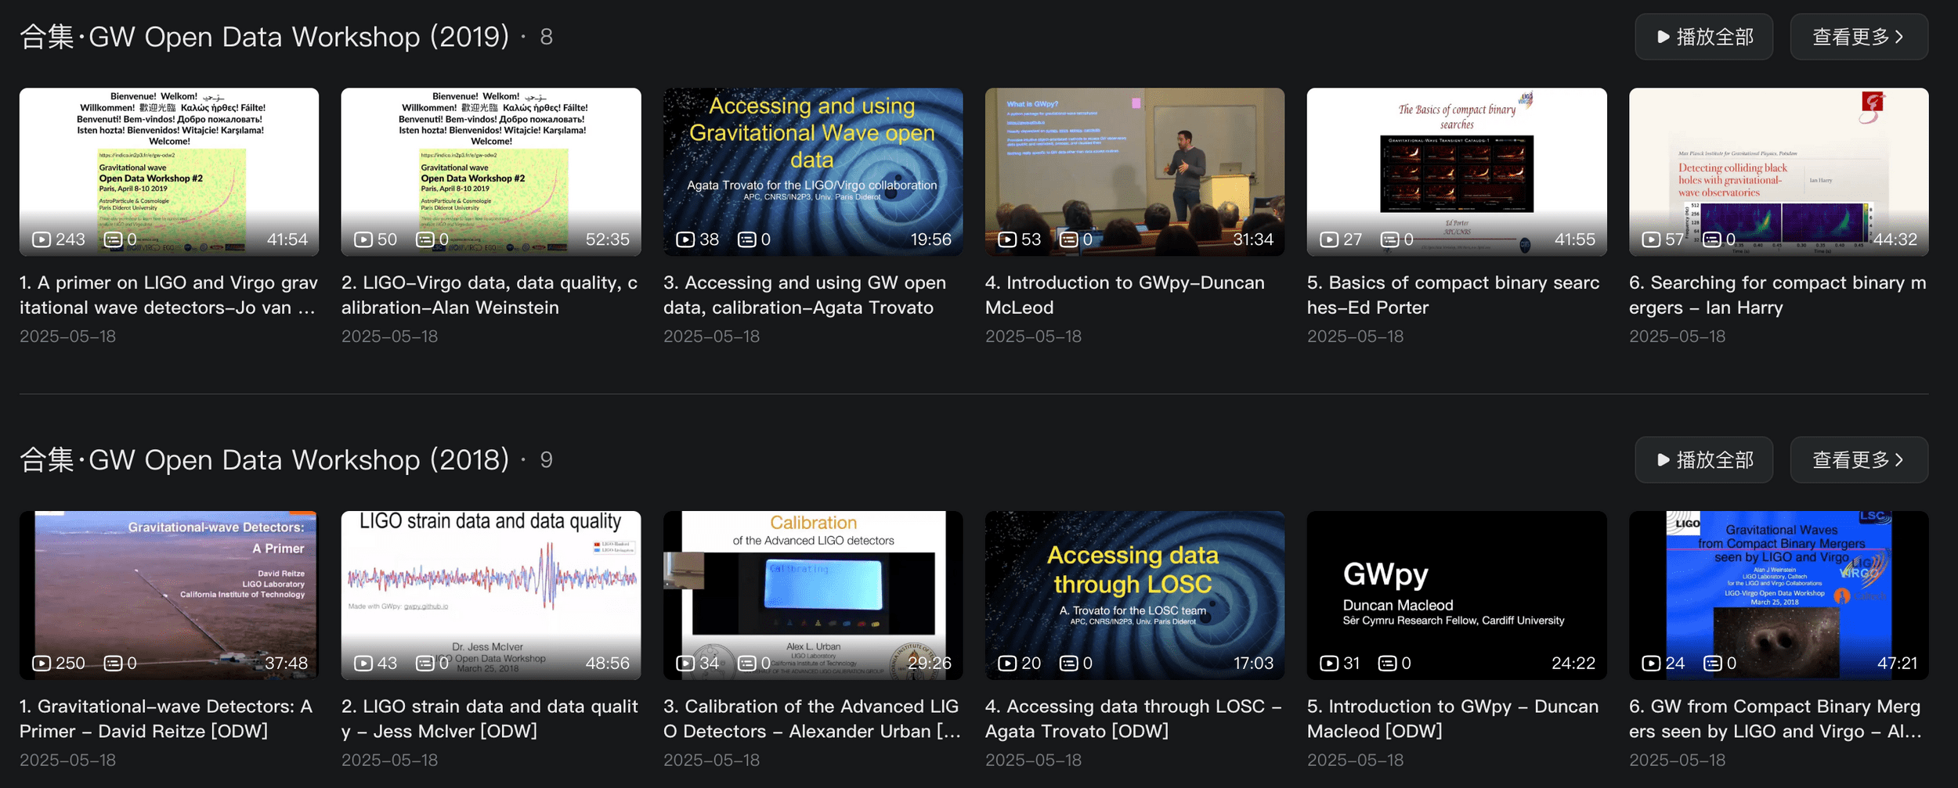Open thumbnail 'Accessing data through LOSC'
Image resolution: width=1958 pixels, height=788 pixels.
[1135, 595]
